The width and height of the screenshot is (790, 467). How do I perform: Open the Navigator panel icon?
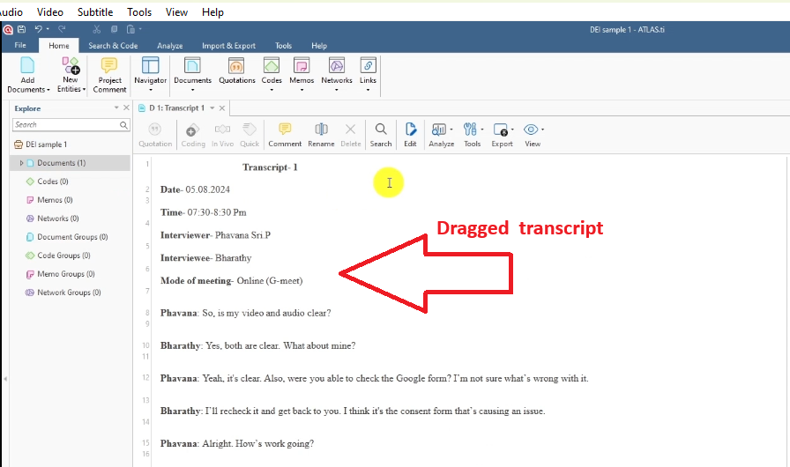click(x=150, y=65)
